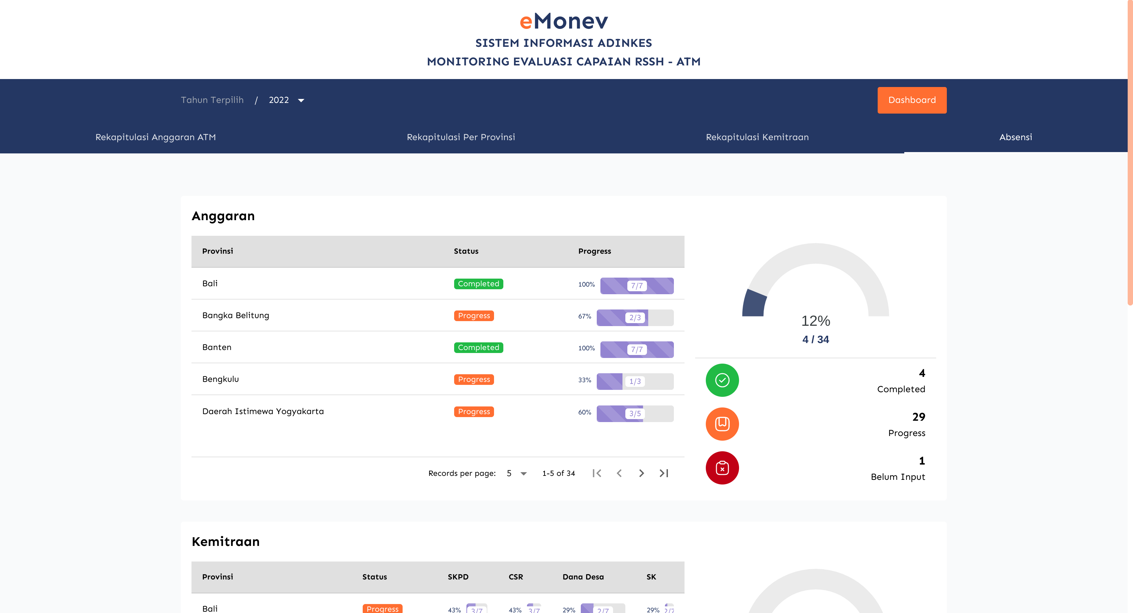
Task: Go to next page of Anggaran table
Action: coord(641,473)
